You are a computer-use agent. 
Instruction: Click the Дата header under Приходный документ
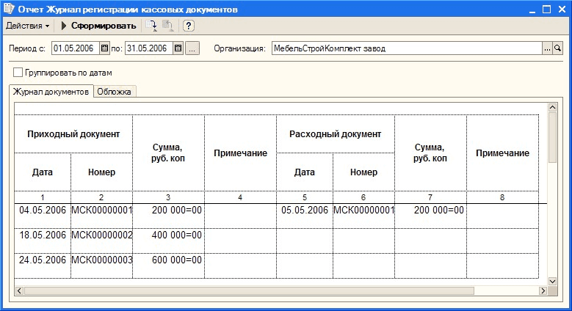pos(43,172)
